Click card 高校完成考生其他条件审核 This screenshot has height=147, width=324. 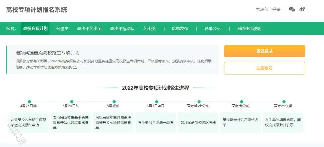[113, 122]
